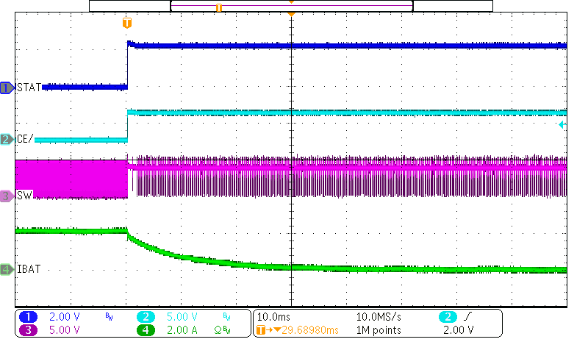Screen dimensions: 588x353
Task: Click the channel 4 IBAT ground marker
Action: coord(7,269)
